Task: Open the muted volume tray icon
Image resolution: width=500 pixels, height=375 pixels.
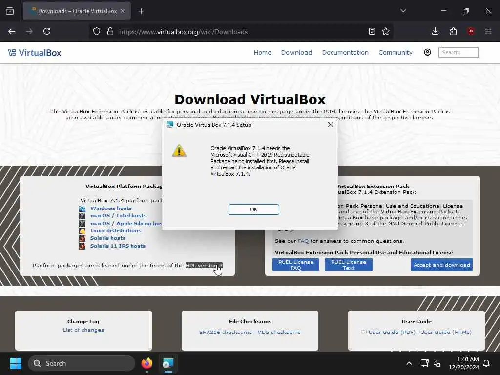Action: 437,363
